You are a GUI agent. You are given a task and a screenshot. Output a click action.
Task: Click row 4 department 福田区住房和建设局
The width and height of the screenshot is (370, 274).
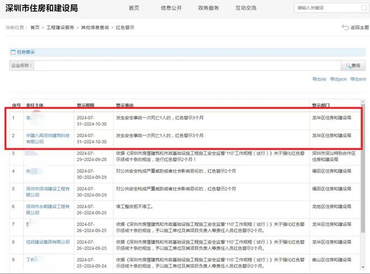pos(331,171)
